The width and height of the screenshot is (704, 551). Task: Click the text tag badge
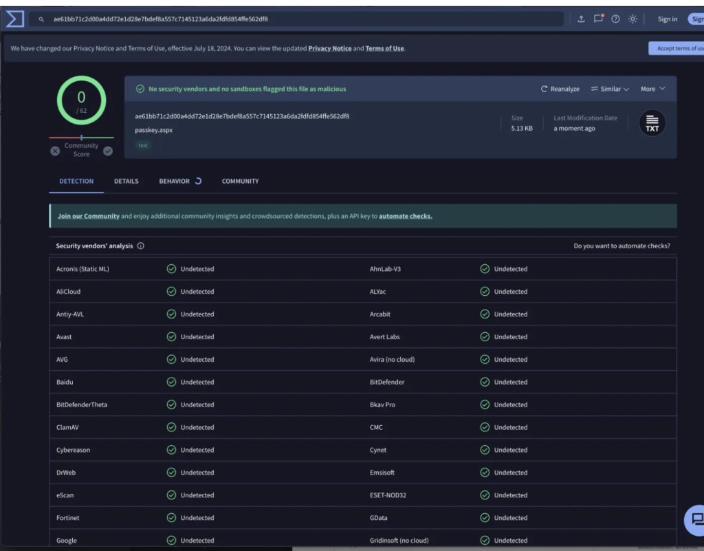pos(143,145)
